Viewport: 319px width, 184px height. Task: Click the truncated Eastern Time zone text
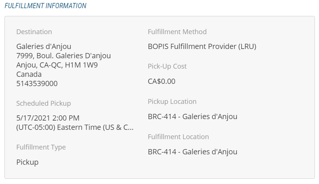point(75,127)
